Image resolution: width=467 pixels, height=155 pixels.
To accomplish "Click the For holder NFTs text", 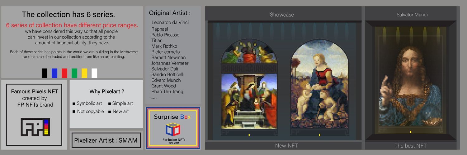I will pyautogui.click(x=174, y=140).
